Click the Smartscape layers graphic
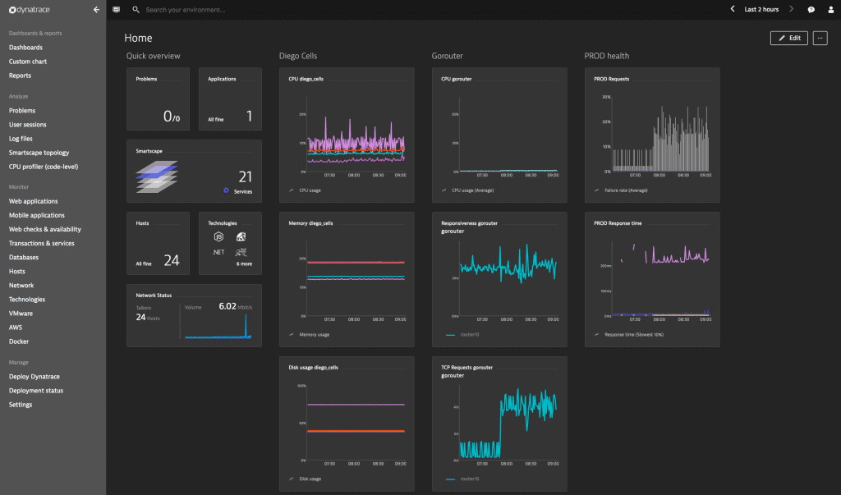 click(x=157, y=176)
